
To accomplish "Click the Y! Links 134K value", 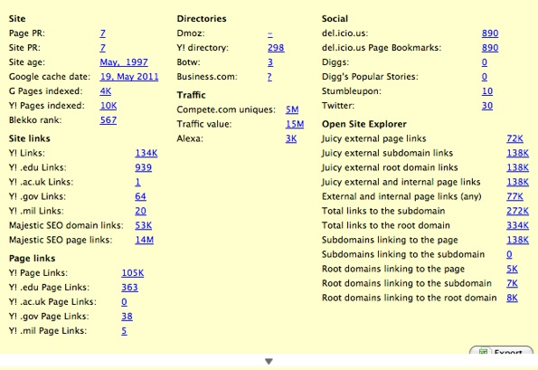I will click(x=146, y=153).
